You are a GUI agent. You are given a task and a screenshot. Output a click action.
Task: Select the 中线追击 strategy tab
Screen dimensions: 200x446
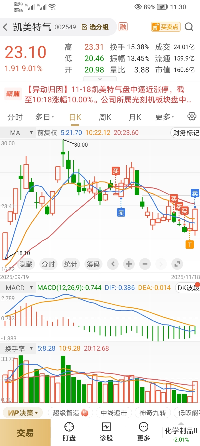[x=114, y=413]
